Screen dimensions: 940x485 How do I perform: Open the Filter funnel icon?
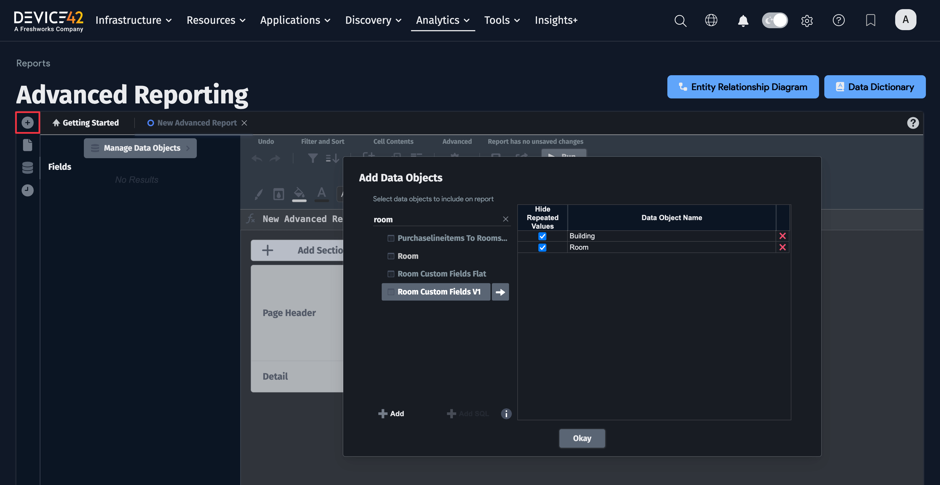(313, 158)
